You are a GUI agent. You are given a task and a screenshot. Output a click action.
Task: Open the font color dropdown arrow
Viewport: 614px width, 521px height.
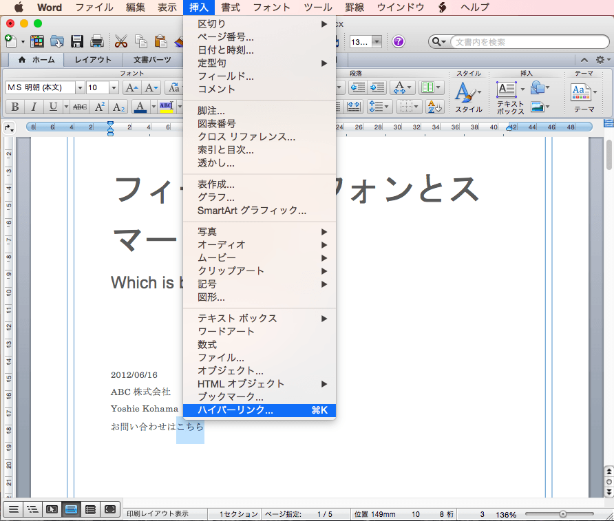click(154, 107)
